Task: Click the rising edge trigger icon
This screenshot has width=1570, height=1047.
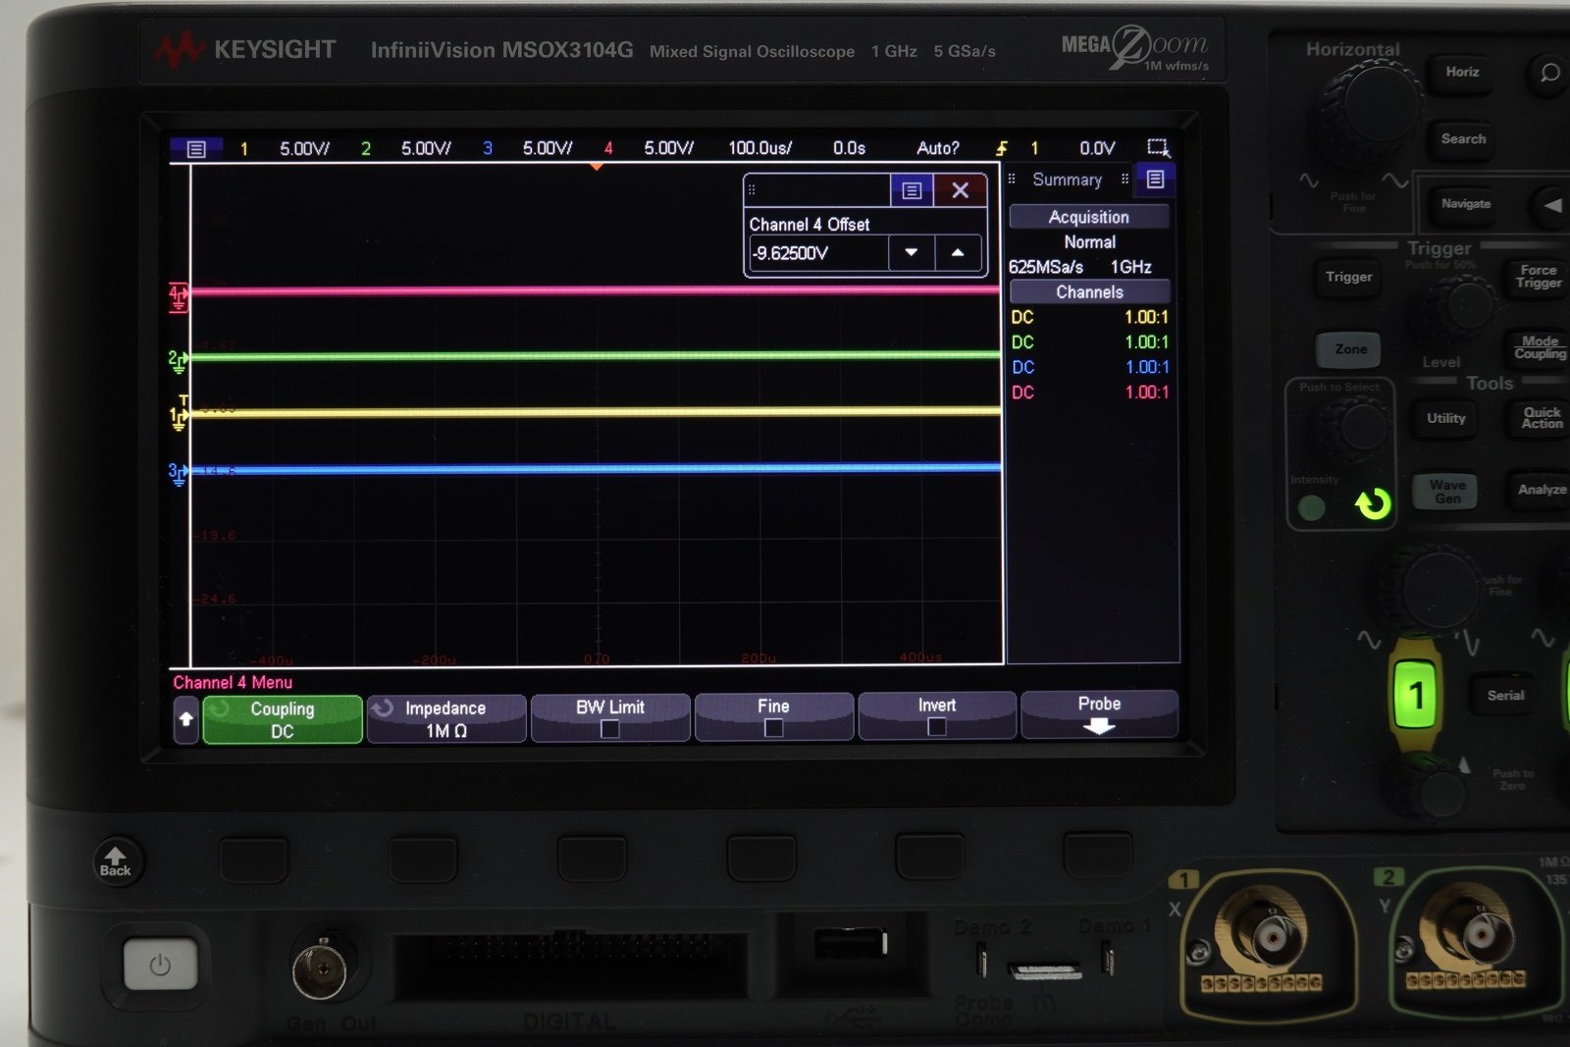Action: tap(1002, 148)
